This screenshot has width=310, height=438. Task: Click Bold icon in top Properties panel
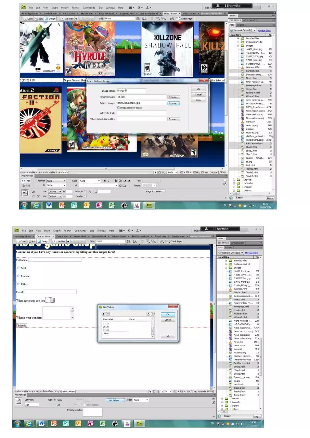point(105,181)
